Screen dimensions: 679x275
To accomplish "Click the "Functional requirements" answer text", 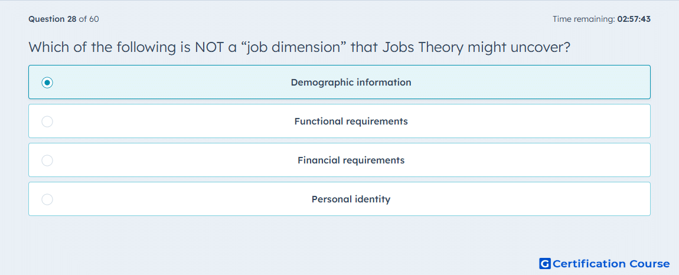I will click(351, 121).
